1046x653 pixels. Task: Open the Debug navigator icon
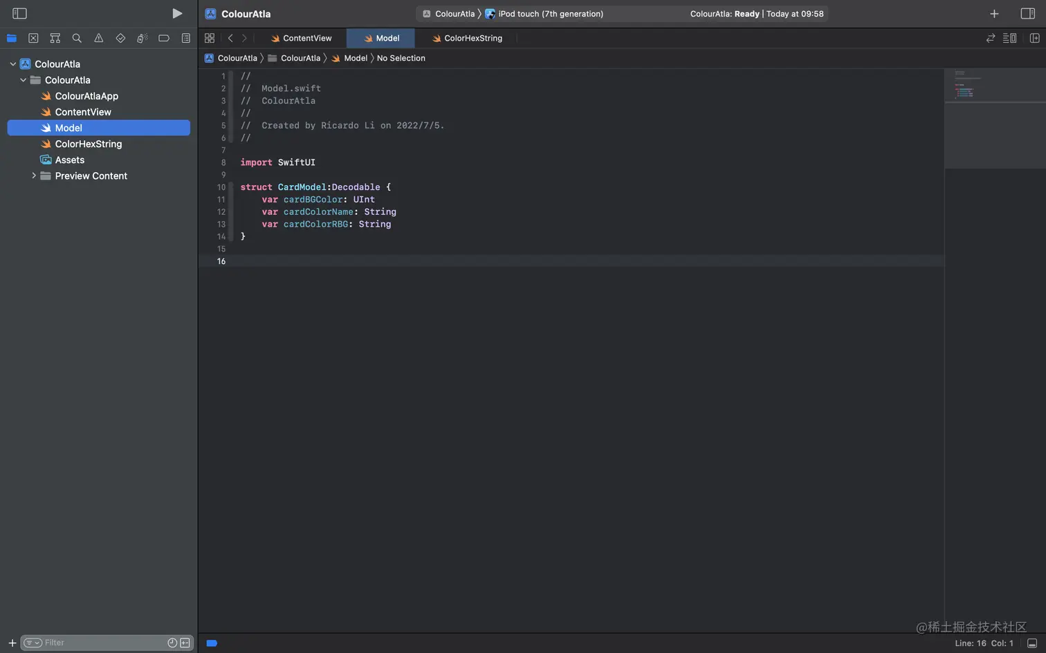click(x=142, y=38)
